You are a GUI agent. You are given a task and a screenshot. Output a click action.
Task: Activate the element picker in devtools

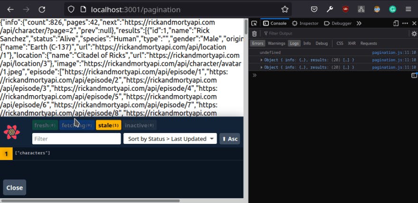coord(254,23)
